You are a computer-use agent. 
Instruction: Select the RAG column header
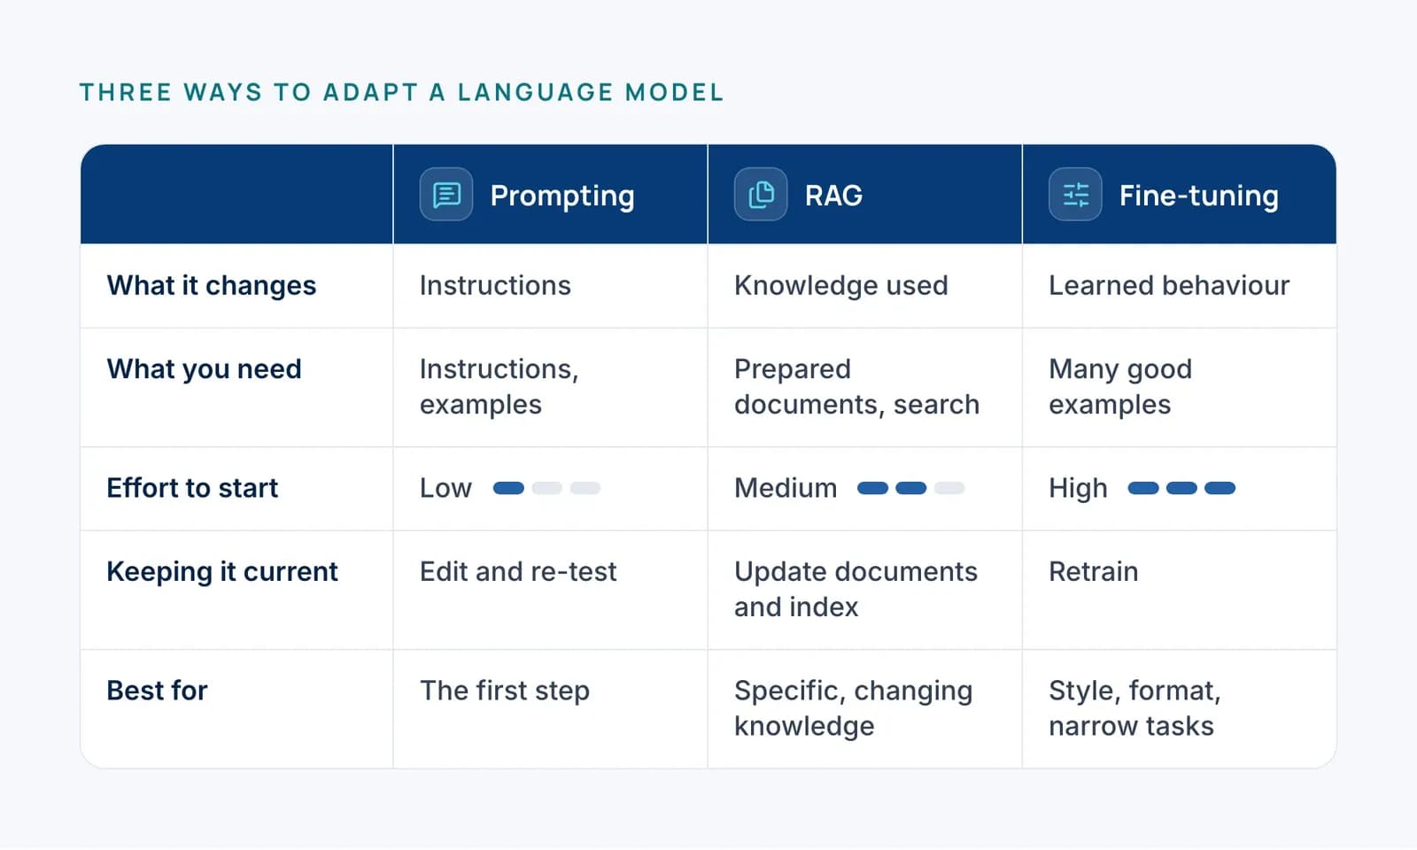point(864,194)
